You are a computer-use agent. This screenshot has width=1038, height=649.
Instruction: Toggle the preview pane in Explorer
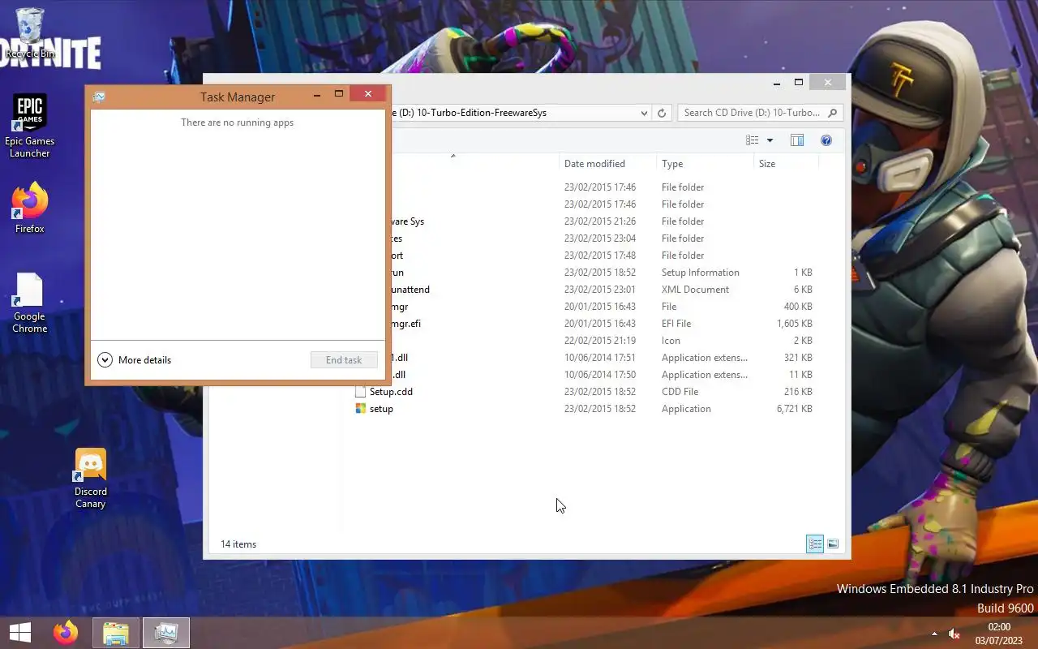[x=797, y=140]
